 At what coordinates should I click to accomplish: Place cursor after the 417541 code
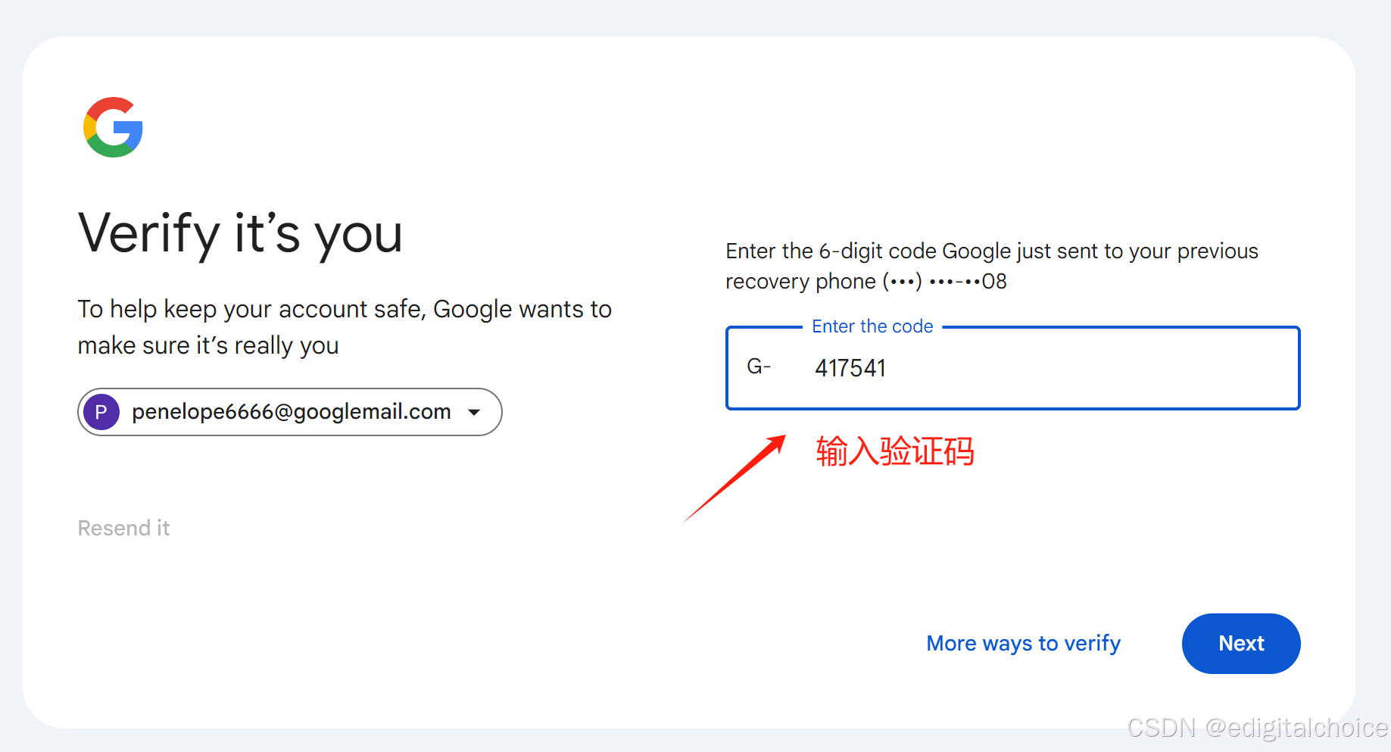coord(887,368)
